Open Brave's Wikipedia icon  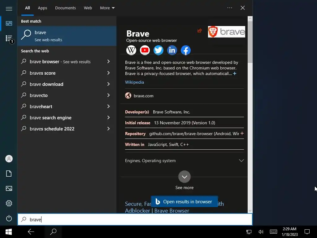click(131, 50)
